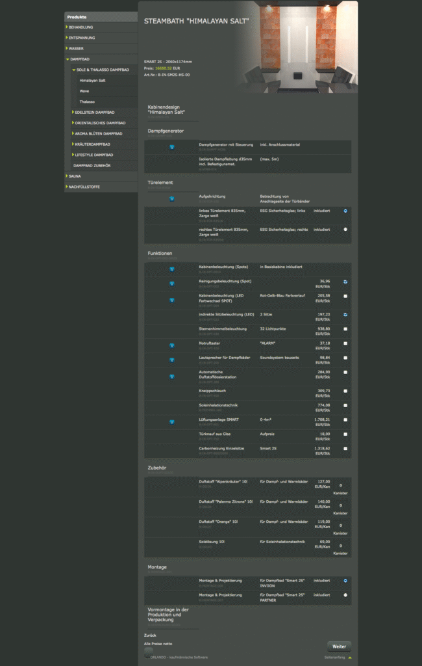Click the Zurück link

pos(150,635)
